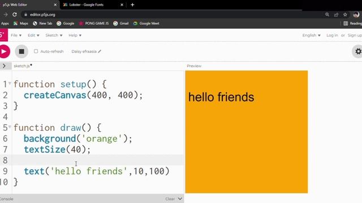Click the browser forward arrow
Image resolution: width=362 pixels, height=203 pixels.
click(x=6, y=15)
